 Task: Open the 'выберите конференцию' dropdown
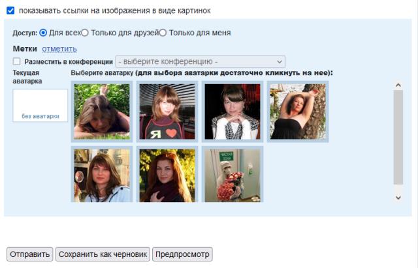point(201,61)
